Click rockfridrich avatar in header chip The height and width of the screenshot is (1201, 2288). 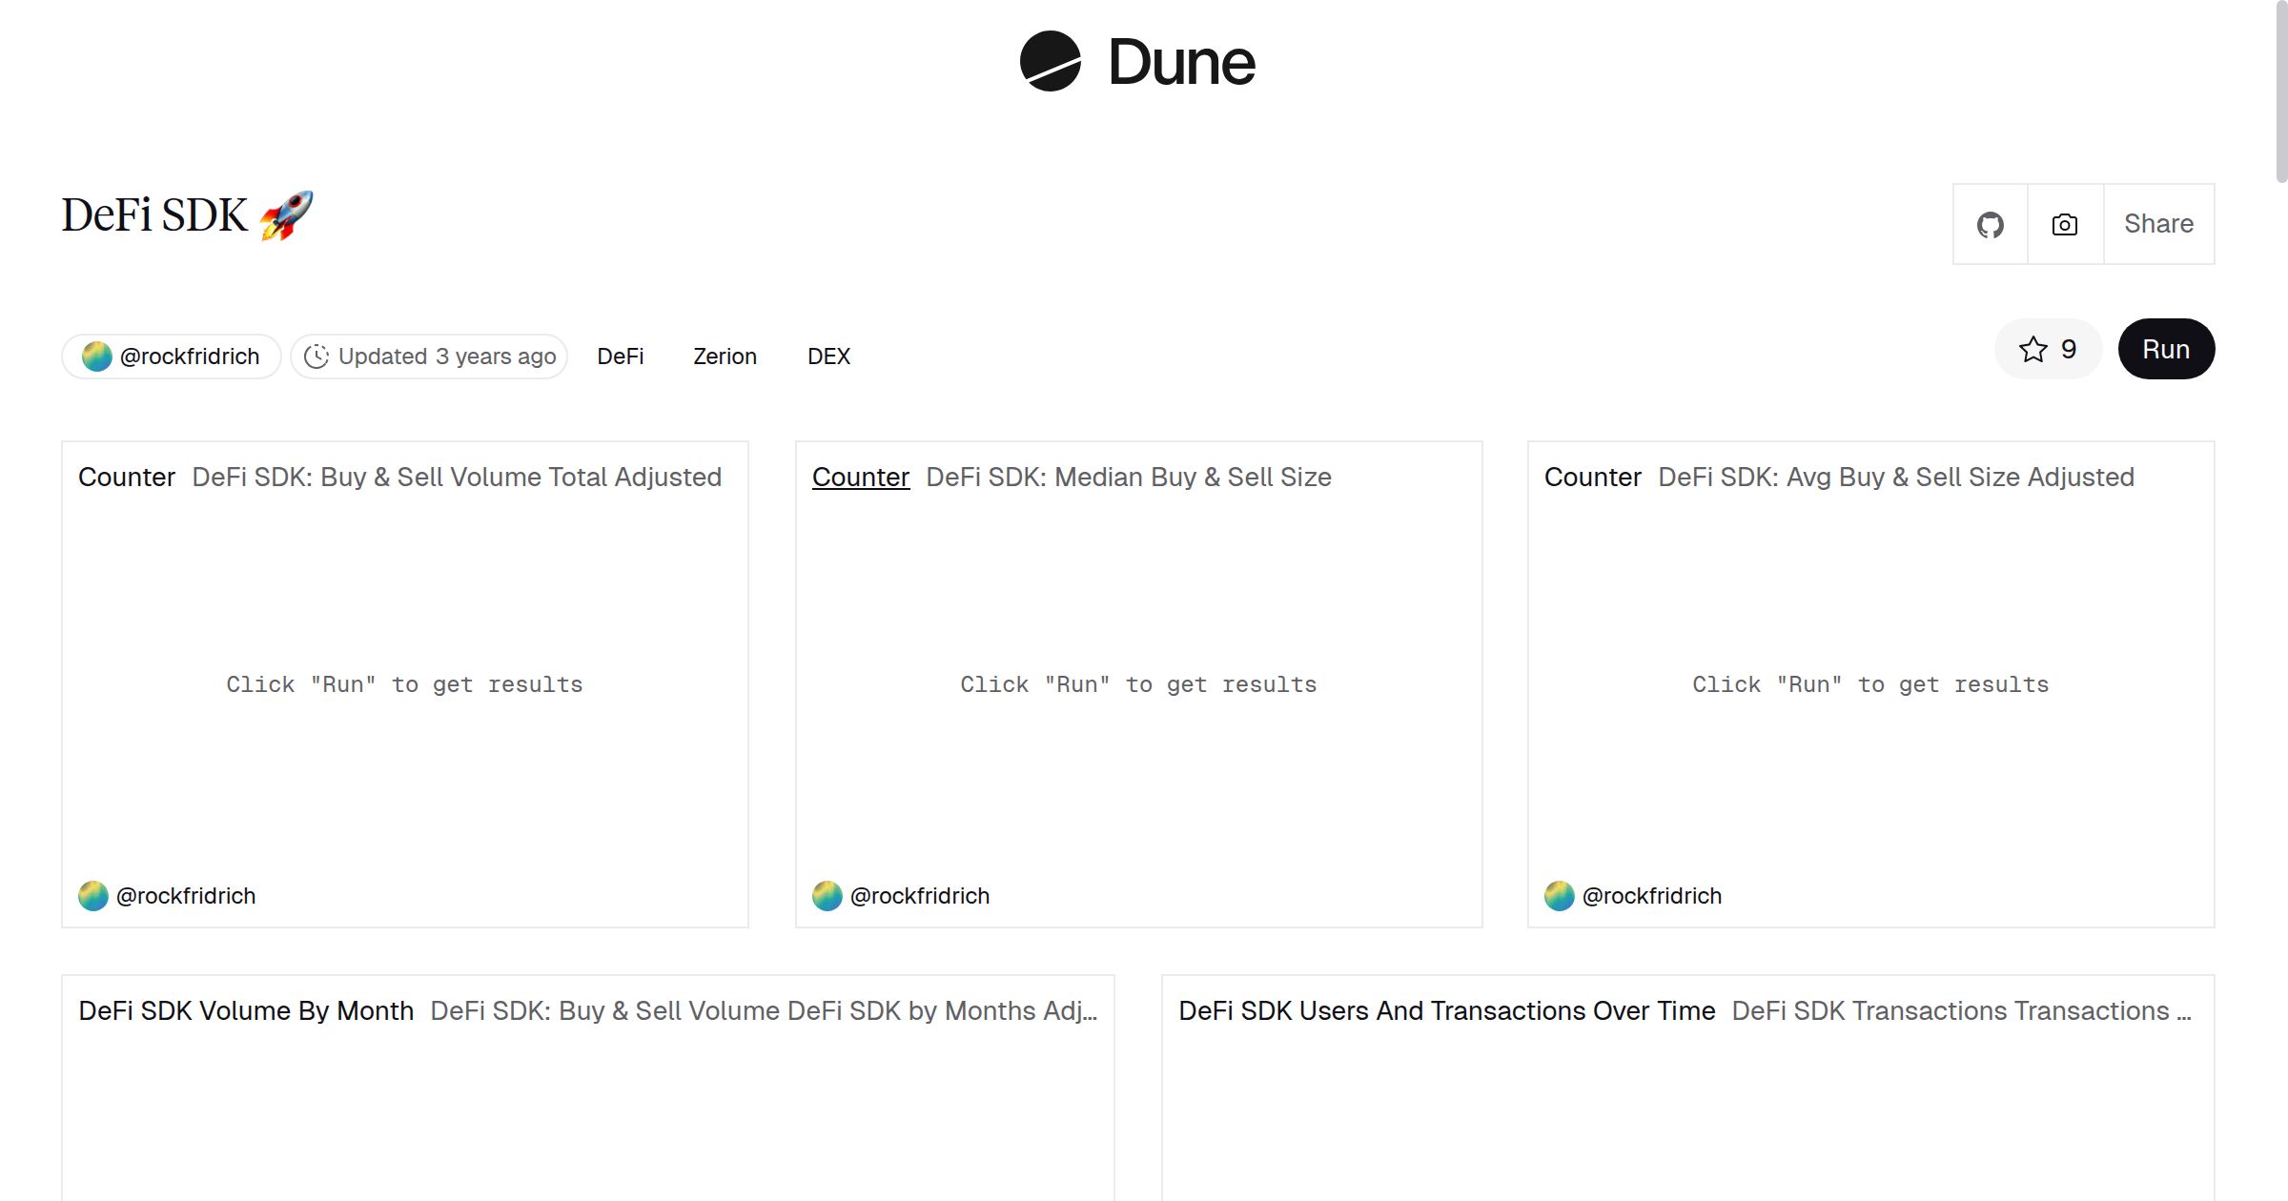pyautogui.click(x=96, y=356)
